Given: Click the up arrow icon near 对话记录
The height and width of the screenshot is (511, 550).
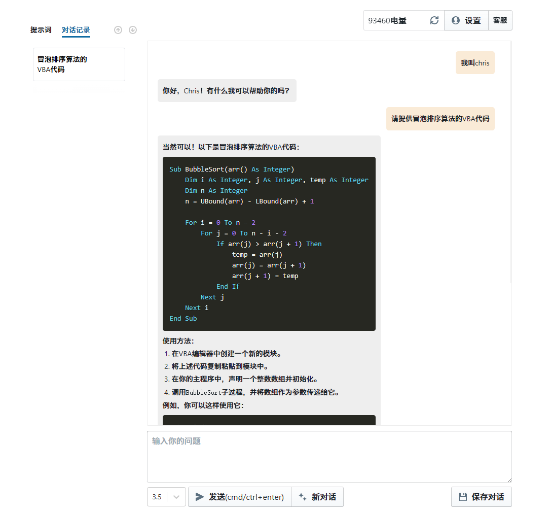Looking at the screenshot, I should coord(118,30).
